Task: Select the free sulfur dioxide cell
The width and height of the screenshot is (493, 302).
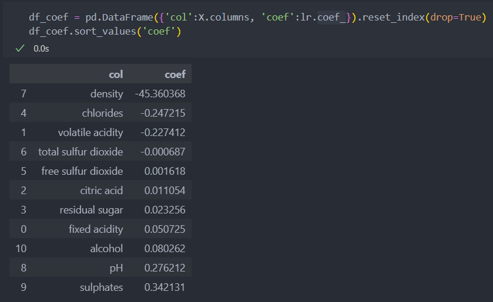Action: pyautogui.click(x=82, y=171)
